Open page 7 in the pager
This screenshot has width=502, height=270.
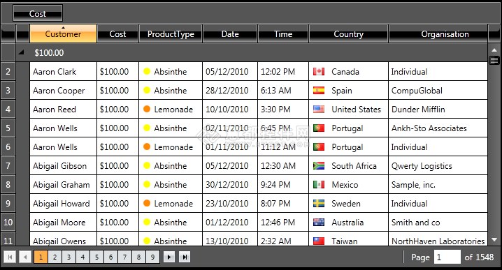[x=124, y=257]
